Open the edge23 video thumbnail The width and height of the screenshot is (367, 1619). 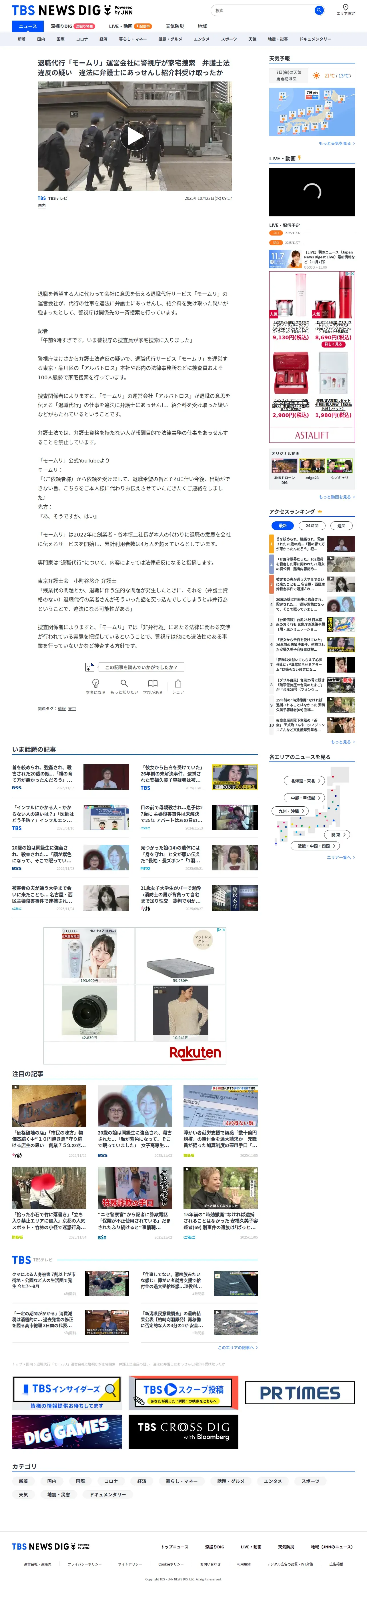click(312, 466)
